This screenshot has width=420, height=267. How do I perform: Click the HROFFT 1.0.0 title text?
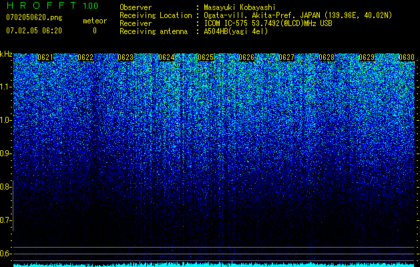click(x=52, y=5)
